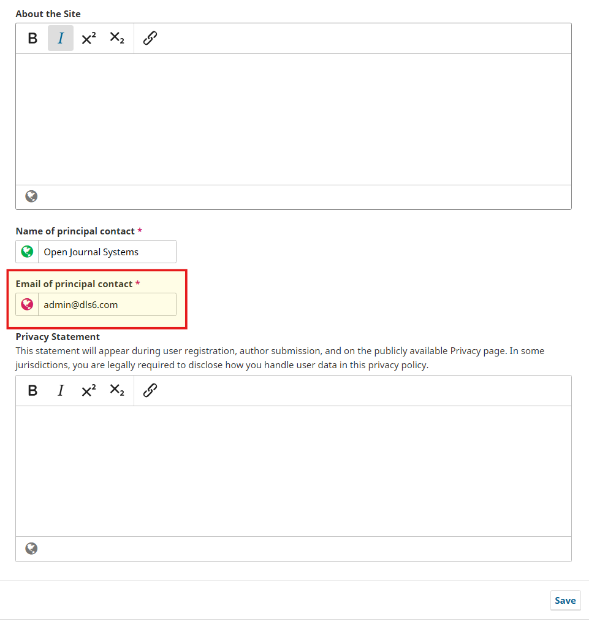Click inside About the Site text area
The height and width of the screenshot is (621, 589).
tap(293, 119)
